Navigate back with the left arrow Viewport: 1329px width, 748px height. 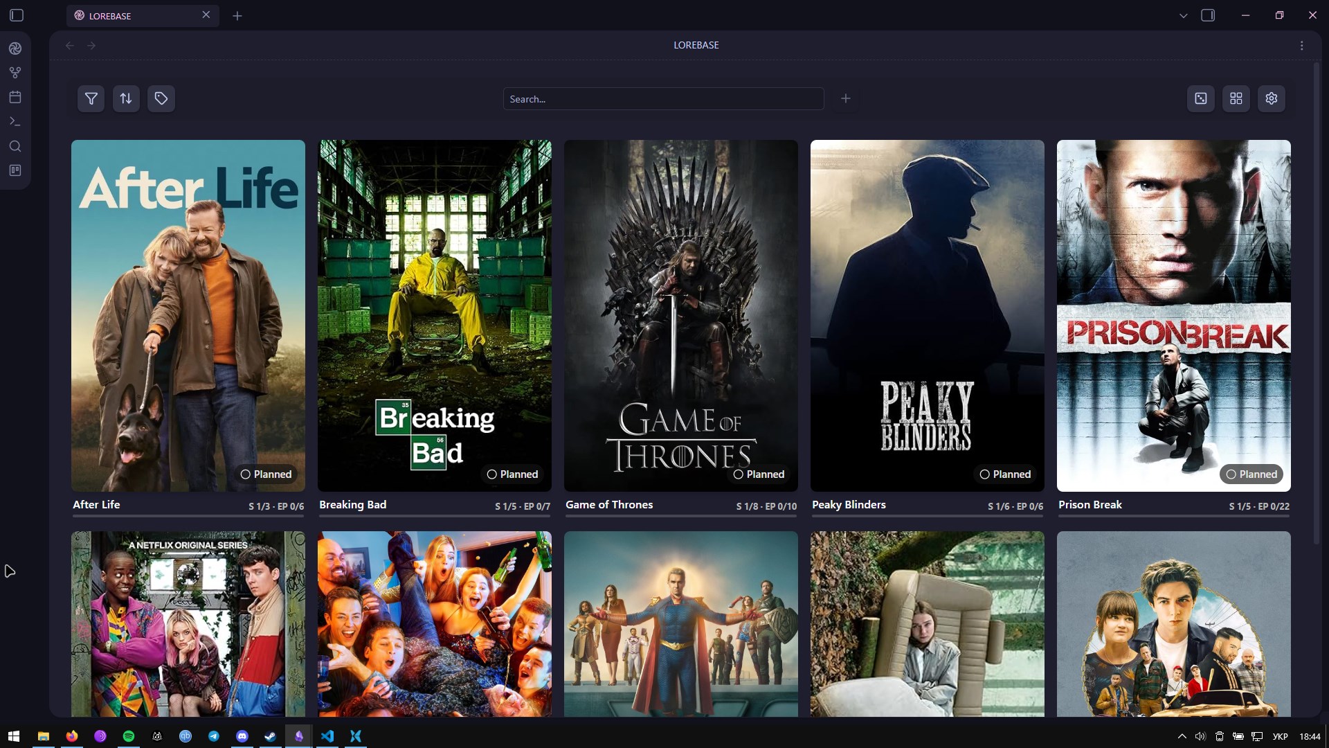pos(70,46)
